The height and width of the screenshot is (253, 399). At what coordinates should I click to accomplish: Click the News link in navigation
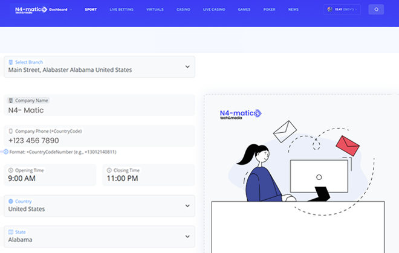click(293, 10)
